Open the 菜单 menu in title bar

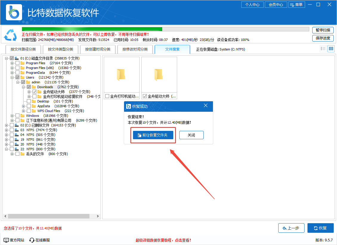pyautogui.click(x=297, y=4)
